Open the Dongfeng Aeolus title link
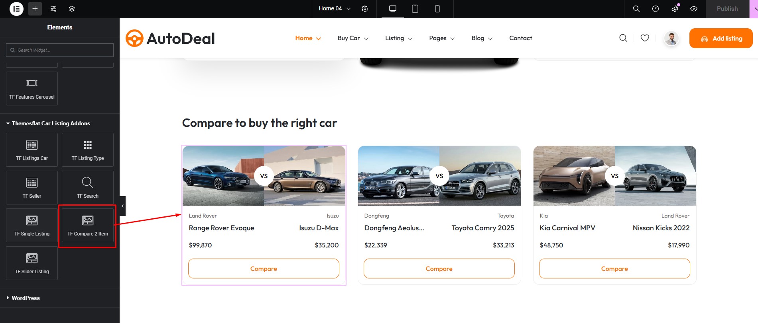This screenshot has height=323, width=758. pos(394,228)
